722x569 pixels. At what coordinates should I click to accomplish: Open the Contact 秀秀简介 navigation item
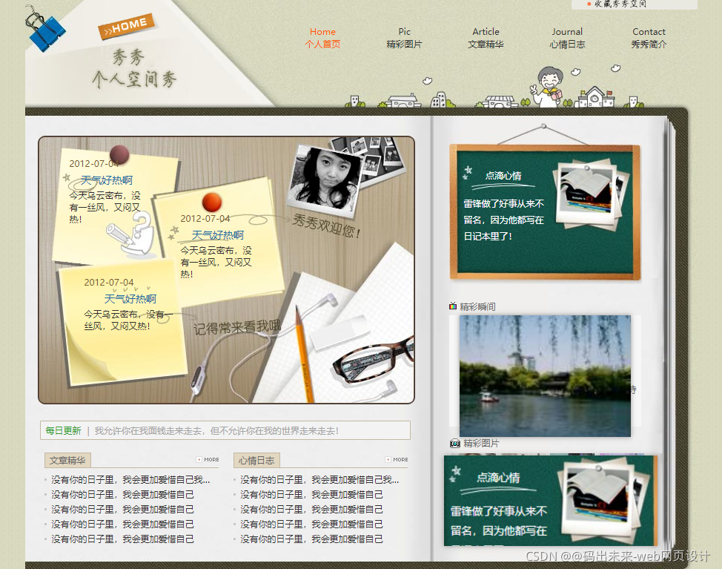click(649, 38)
